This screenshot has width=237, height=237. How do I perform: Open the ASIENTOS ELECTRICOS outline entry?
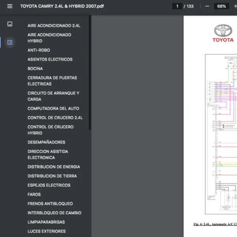point(50,59)
